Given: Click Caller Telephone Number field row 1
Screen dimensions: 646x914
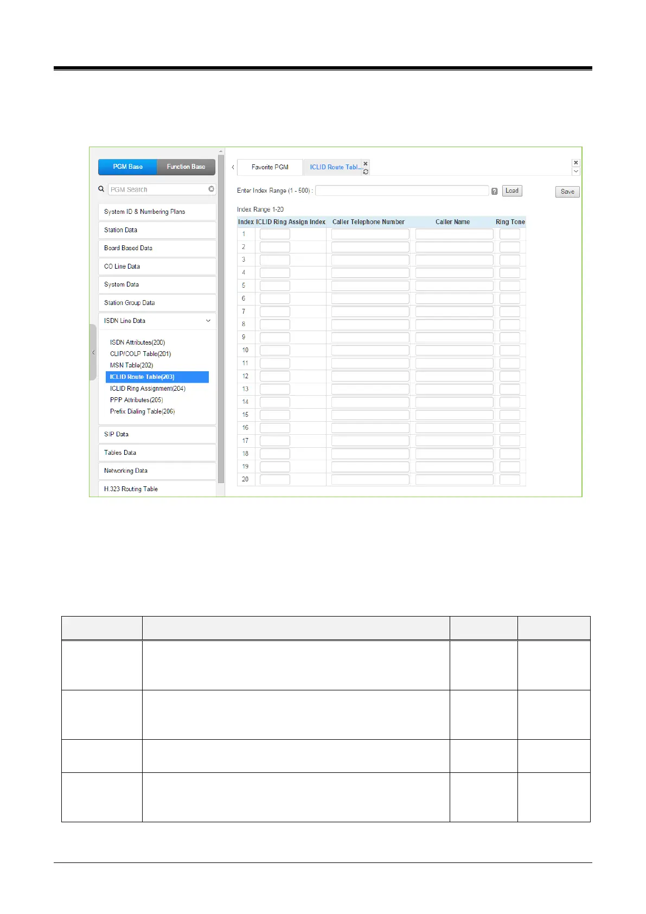Looking at the screenshot, I should pos(370,234).
